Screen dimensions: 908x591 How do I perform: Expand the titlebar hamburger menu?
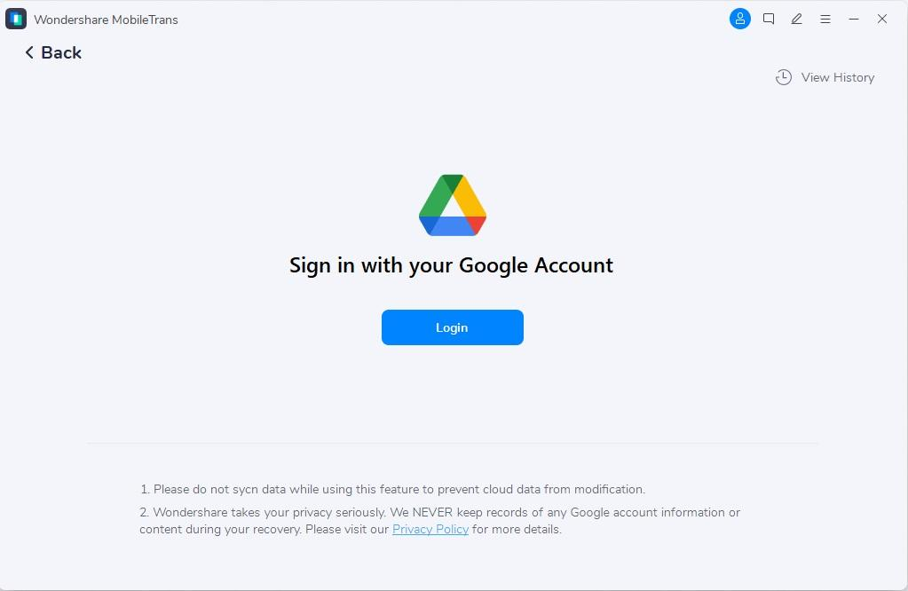[x=825, y=19]
